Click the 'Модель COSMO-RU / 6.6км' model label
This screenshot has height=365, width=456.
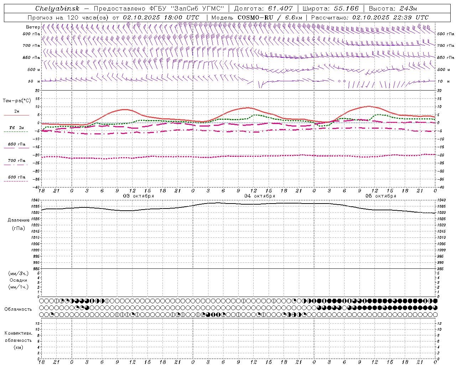tap(256, 17)
